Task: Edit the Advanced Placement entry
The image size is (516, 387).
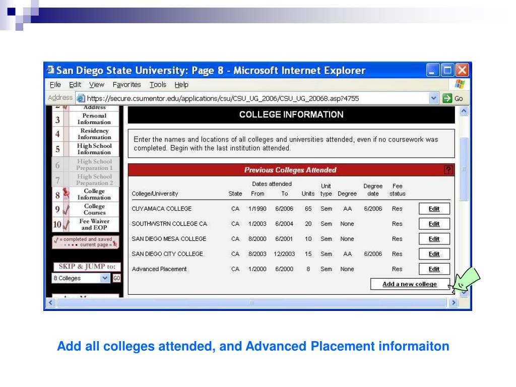Action: click(434, 269)
